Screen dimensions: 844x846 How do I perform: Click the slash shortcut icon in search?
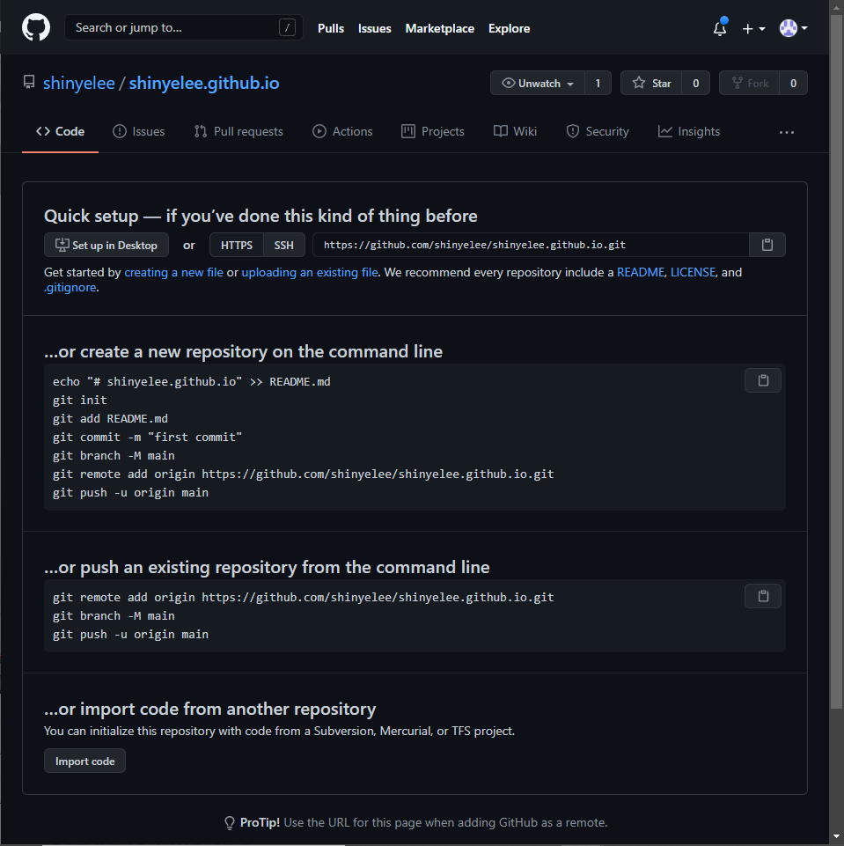(287, 27)
